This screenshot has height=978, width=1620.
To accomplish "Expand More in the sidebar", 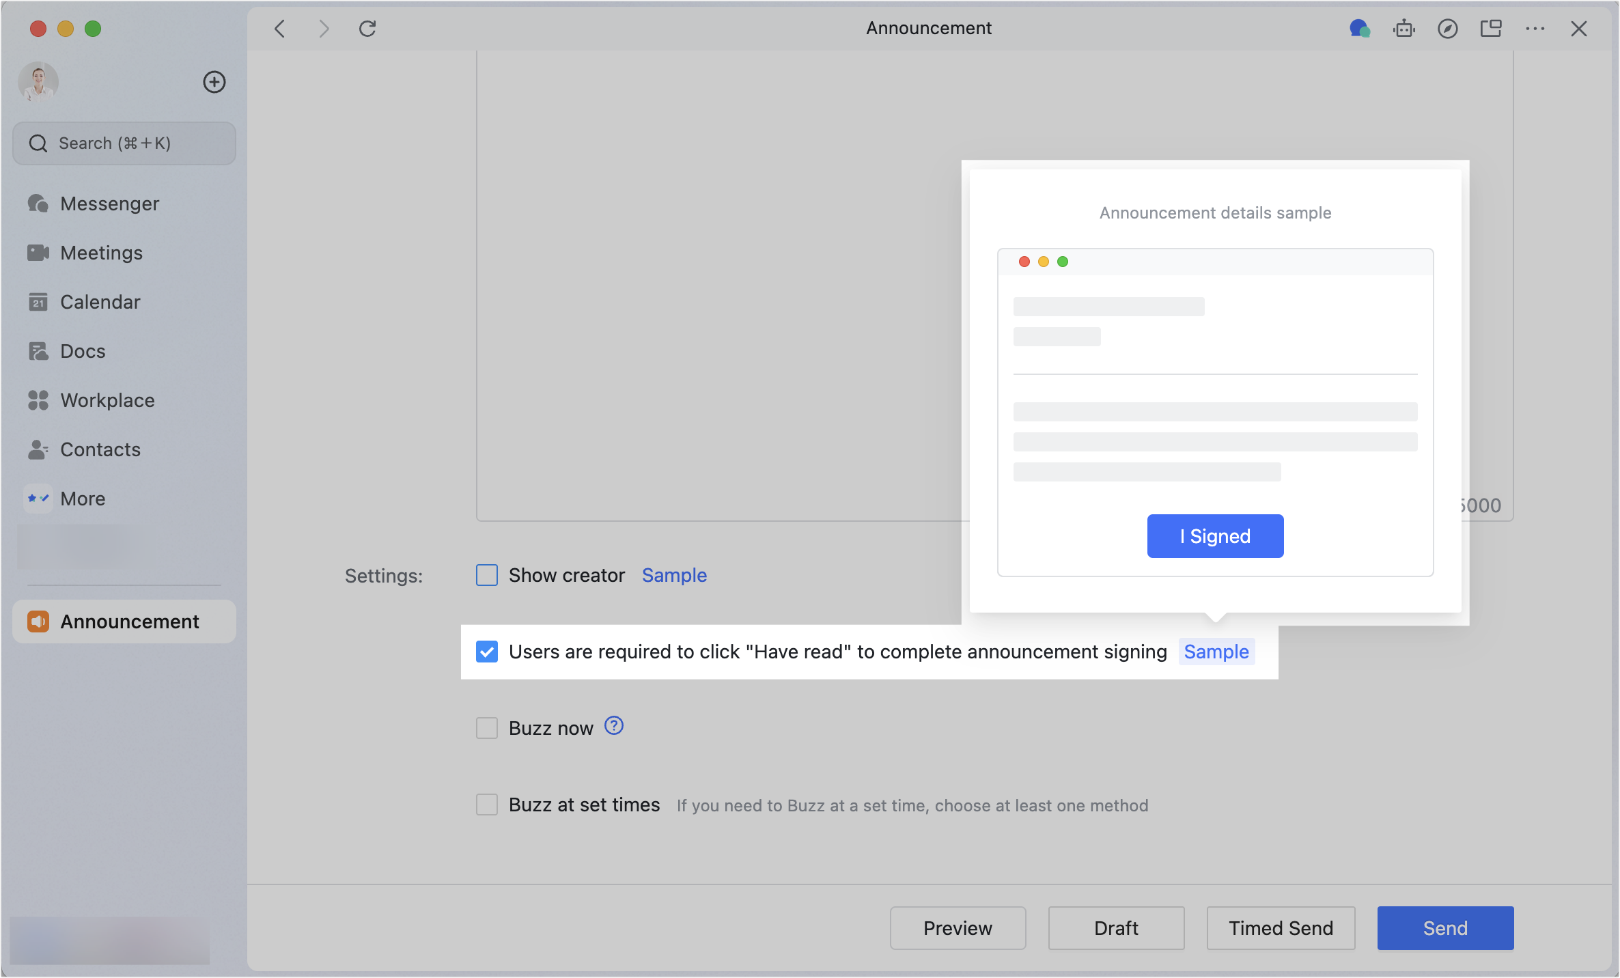I will 124,499.
